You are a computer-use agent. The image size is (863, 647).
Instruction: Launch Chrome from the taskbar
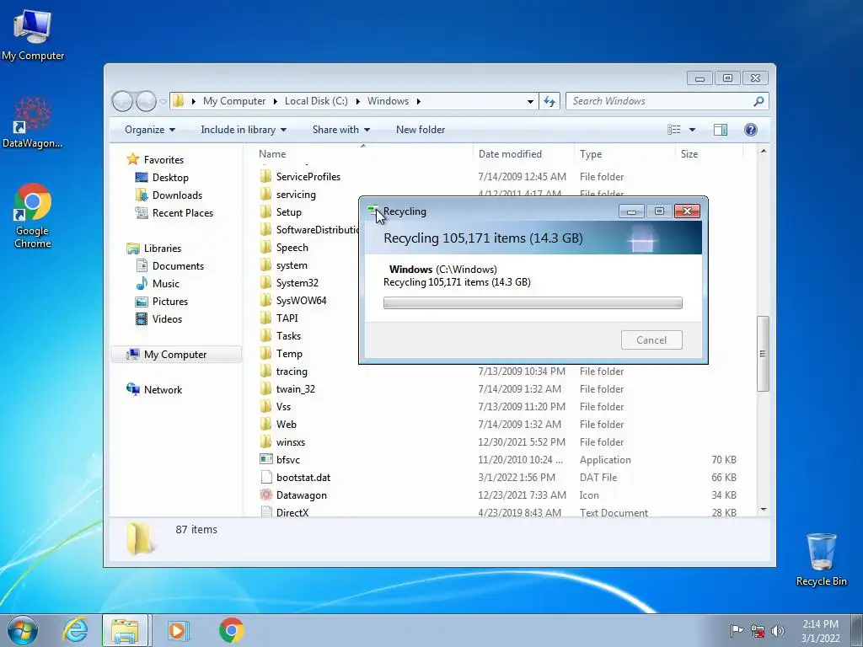coord(231,630)
